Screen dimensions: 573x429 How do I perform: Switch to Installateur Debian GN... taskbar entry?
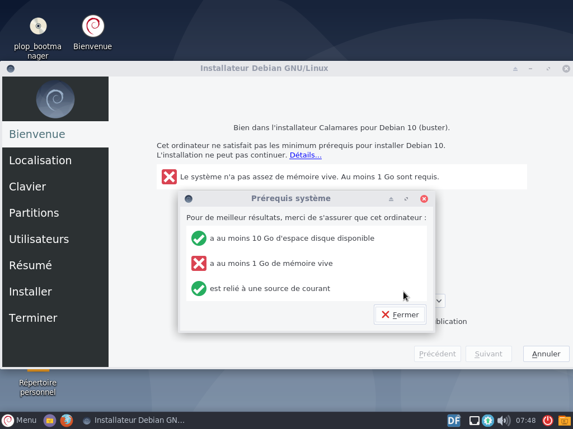pos(134,420)
